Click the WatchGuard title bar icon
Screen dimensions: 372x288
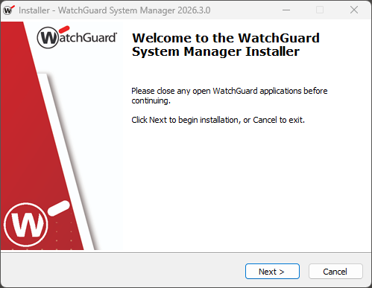9,10
